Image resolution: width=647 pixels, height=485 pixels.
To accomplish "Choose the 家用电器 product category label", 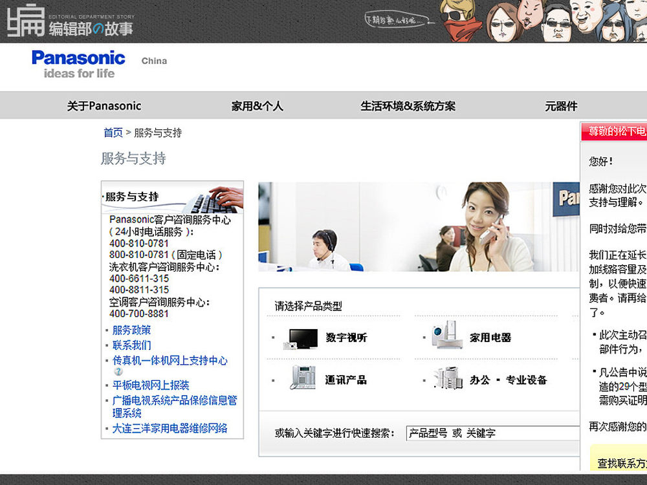I will [x=490, y=338].
